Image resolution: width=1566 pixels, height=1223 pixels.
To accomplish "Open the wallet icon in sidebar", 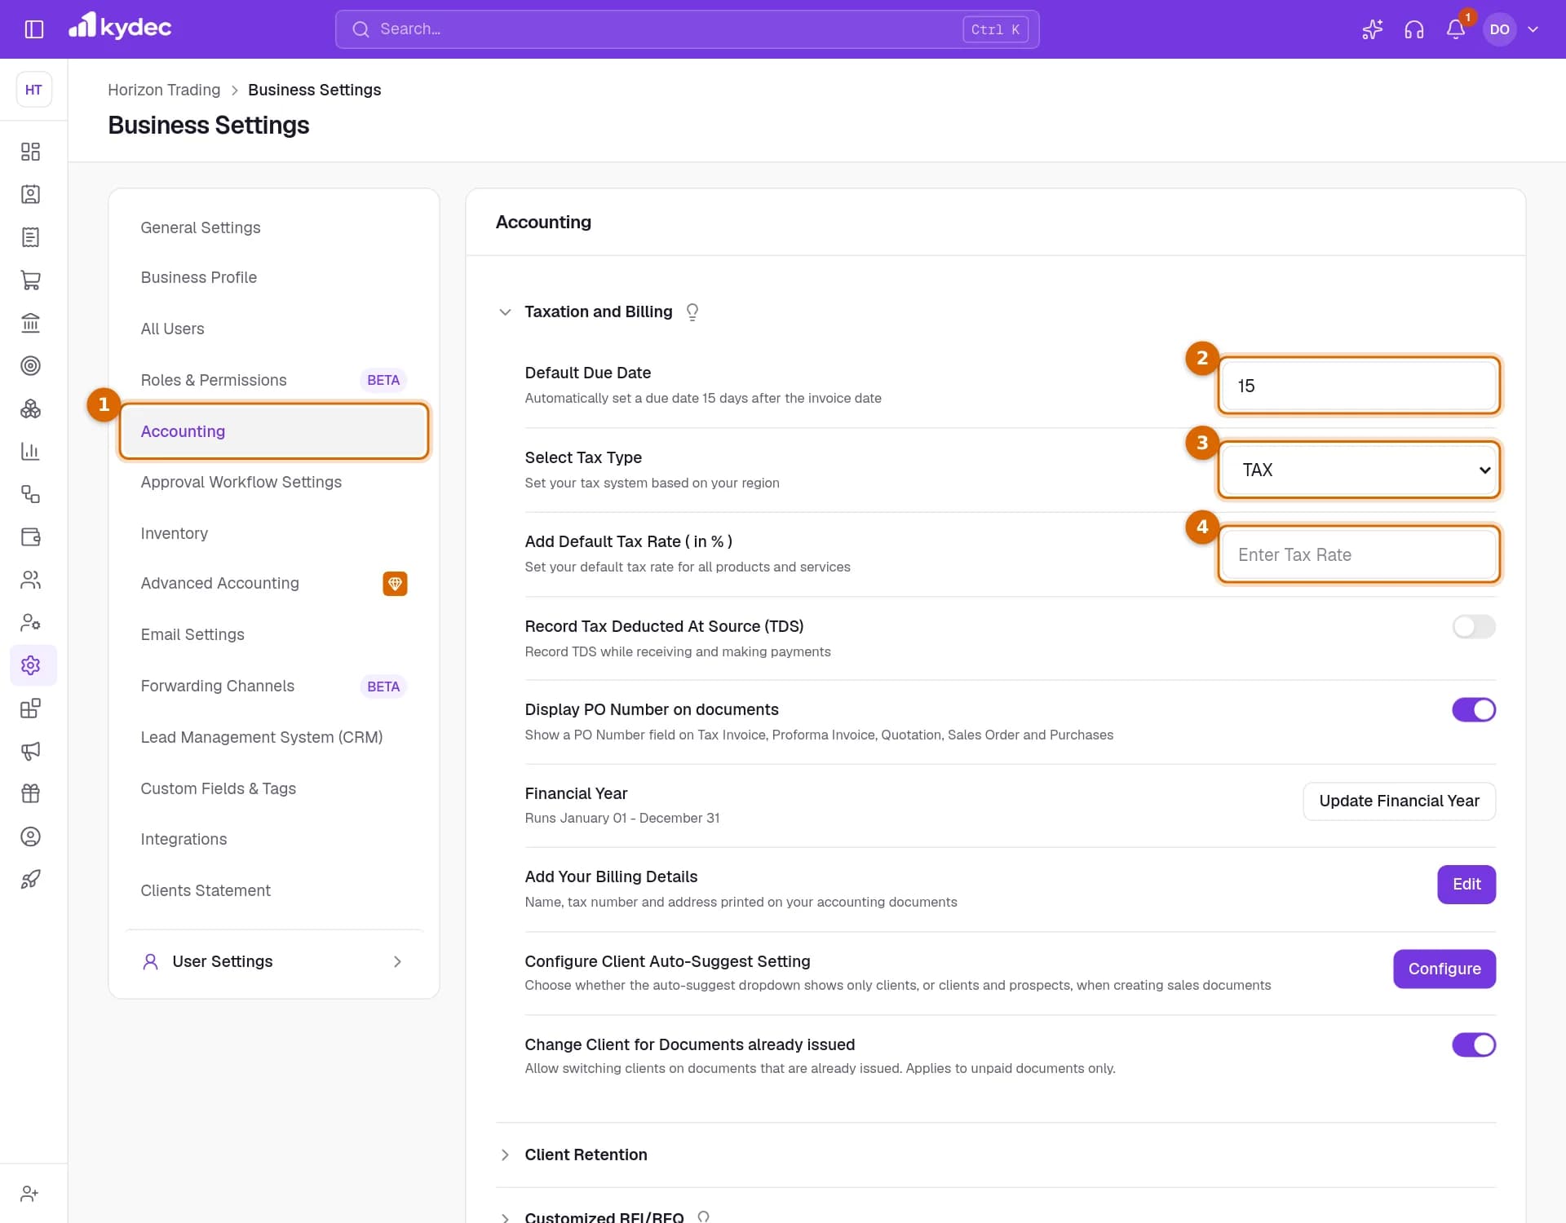I will [30, 536].
